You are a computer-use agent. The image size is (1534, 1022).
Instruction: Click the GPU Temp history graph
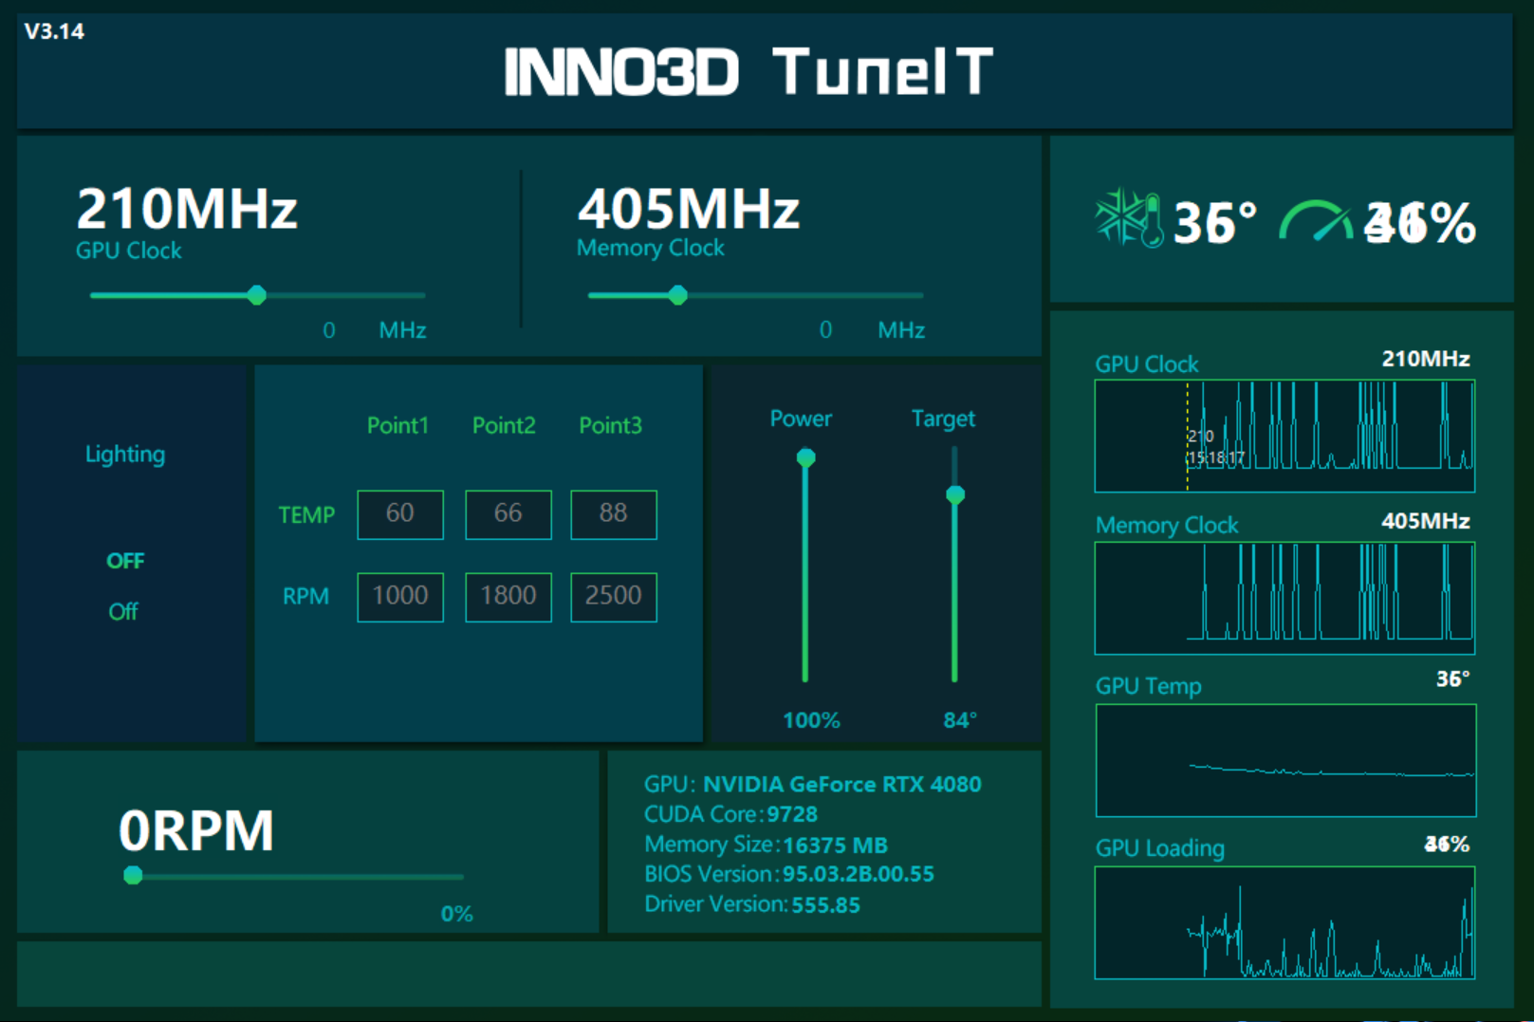pos(1285,760)
